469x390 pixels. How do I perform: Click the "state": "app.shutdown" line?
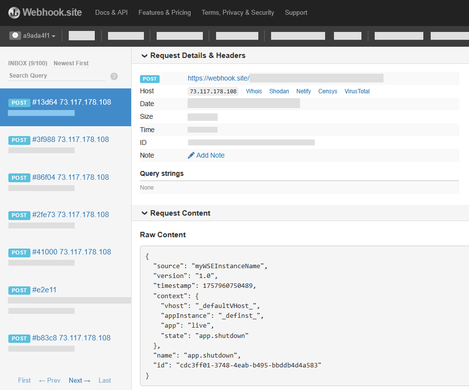coord(205,335)
